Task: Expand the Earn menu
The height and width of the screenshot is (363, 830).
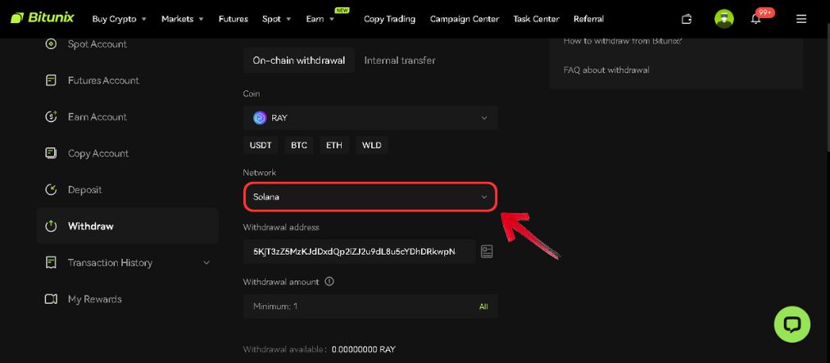Action: (x=320, y=19)
